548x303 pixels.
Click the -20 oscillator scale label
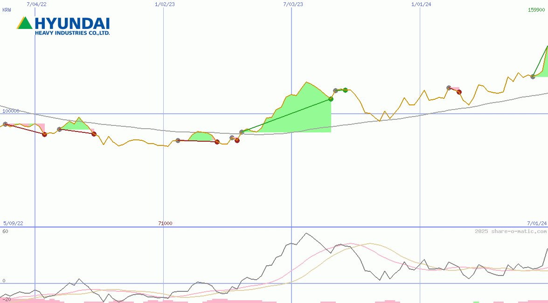pyautogui.click(x=7, y=300)
